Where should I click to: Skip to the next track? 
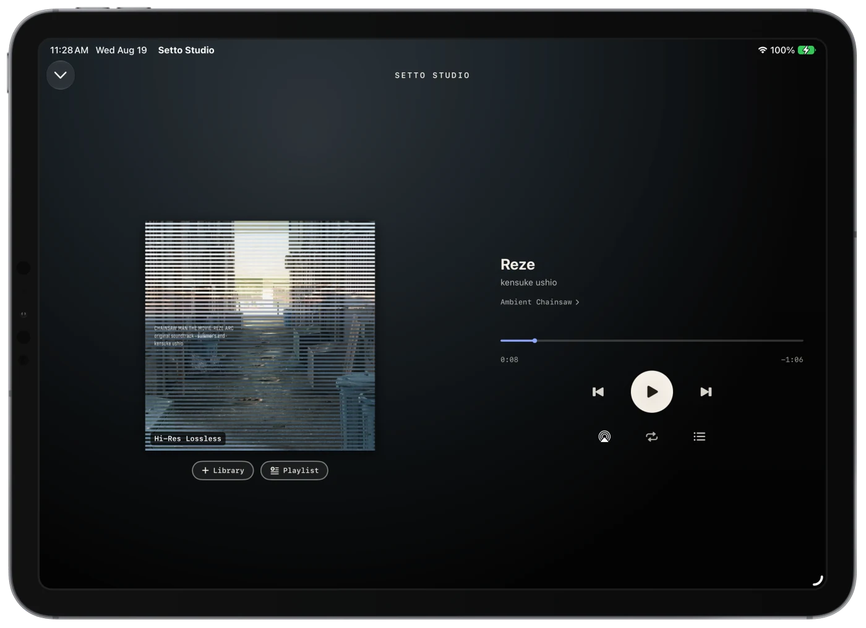(x=706, y=392)
